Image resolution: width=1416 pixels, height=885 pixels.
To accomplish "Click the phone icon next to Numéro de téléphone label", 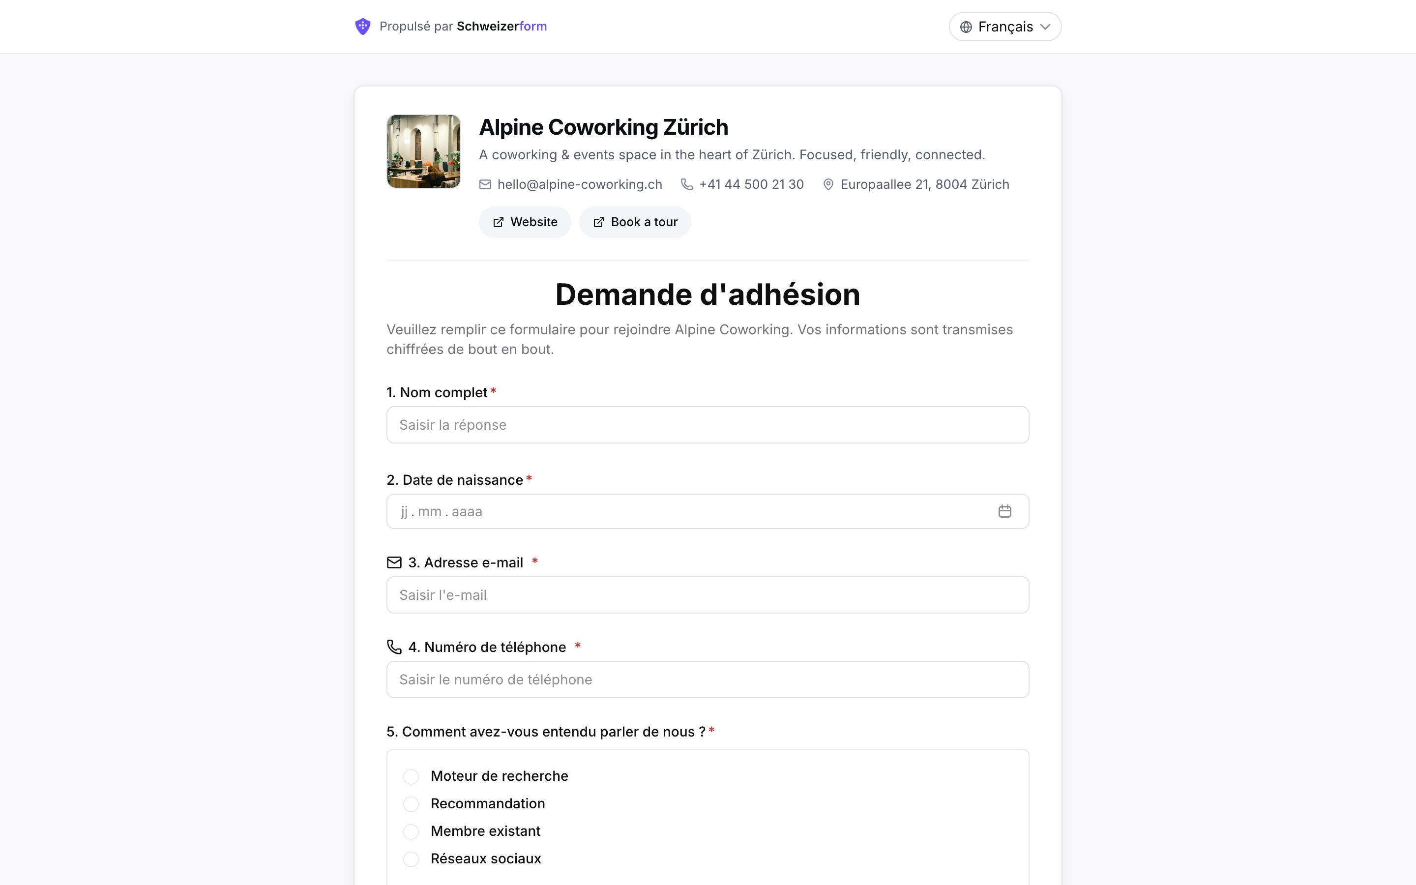I will [x=394, y=647].
